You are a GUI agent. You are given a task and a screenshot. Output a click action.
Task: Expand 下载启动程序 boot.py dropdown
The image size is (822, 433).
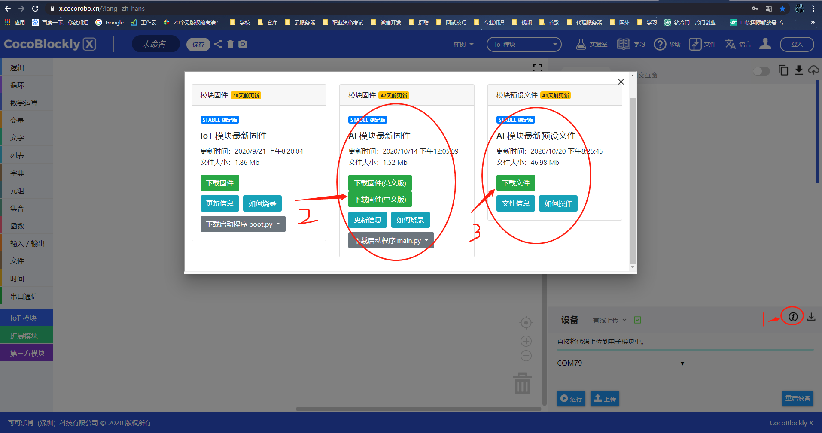[x=243, y=224]
